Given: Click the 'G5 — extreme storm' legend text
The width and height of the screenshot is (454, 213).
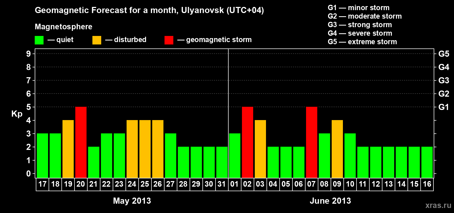Looking at the screenshot, I should point(362,42).
